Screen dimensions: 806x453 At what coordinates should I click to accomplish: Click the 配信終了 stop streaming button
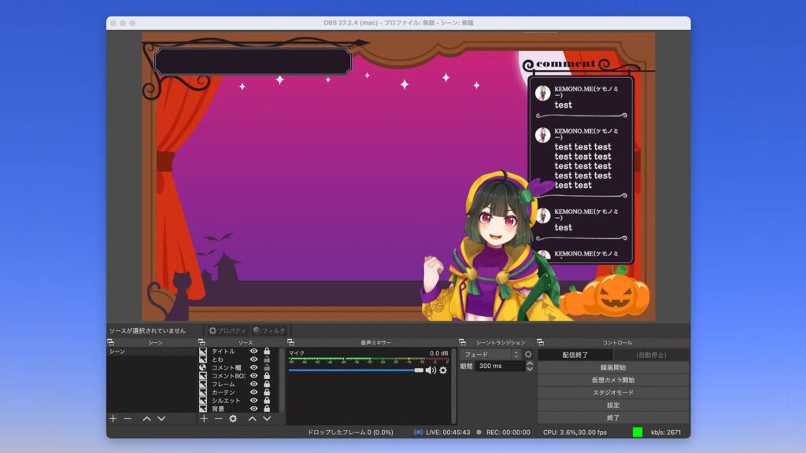[575, 354]
